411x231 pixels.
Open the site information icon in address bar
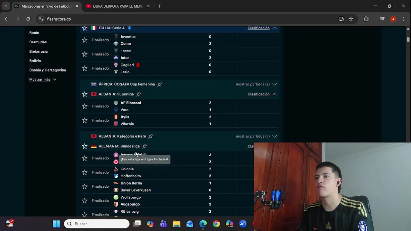point(41,19)
